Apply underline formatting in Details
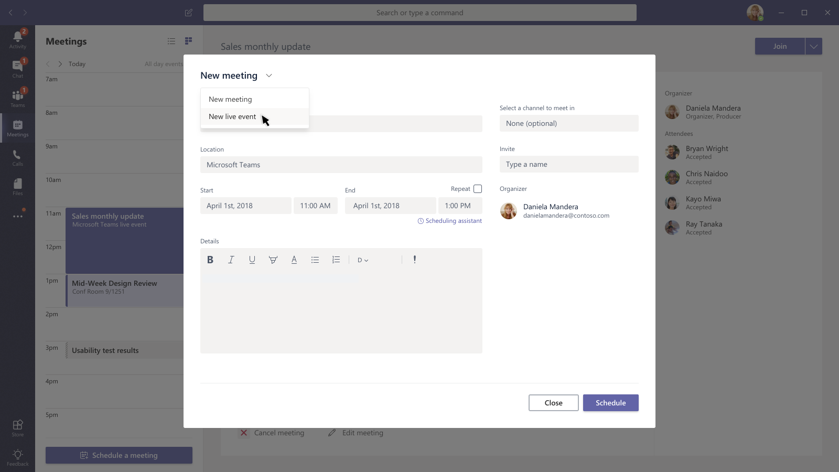The height and width of the screenshot is (472, 839). (x=252, y=260)
